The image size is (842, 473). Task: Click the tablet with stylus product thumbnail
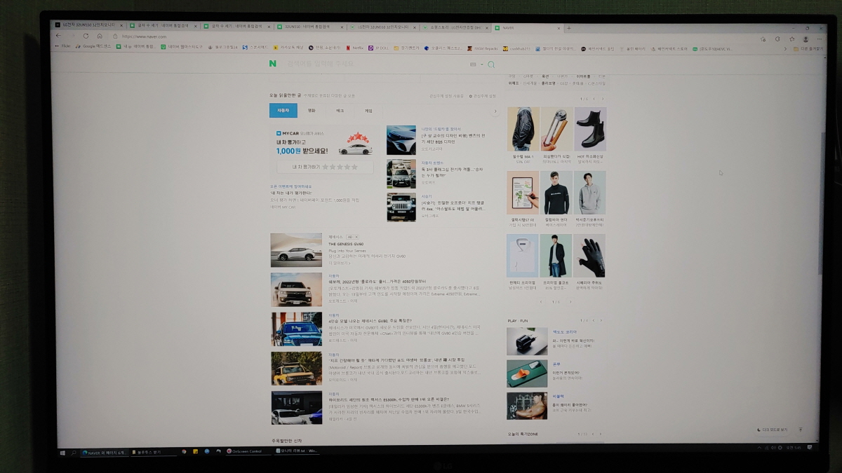click(523, 193)
